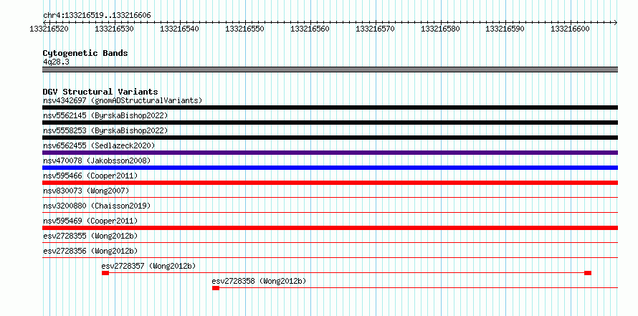
Task: Open variant esv2728355 (Wong2012b) label
Action: (90, 236)
